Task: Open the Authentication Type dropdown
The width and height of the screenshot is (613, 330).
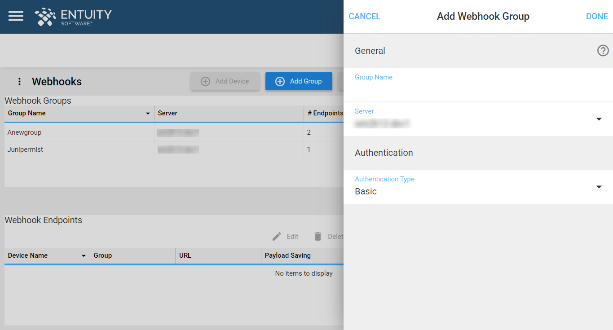Action: pos(599,187)
